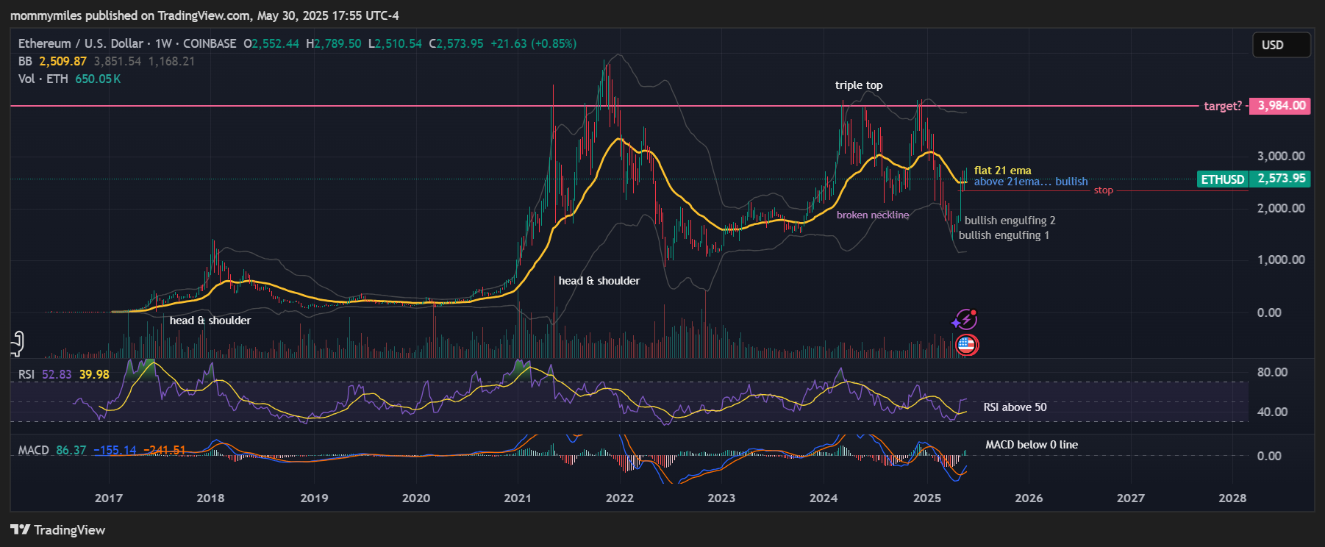Select MACD value -155.14
1325x547 pixels.
[115, 450]
